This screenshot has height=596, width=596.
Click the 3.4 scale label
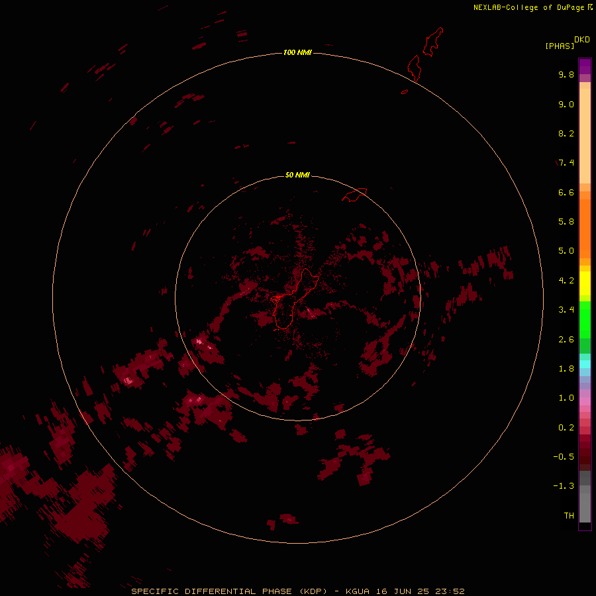pyautogui.click(x=566, y=310)
